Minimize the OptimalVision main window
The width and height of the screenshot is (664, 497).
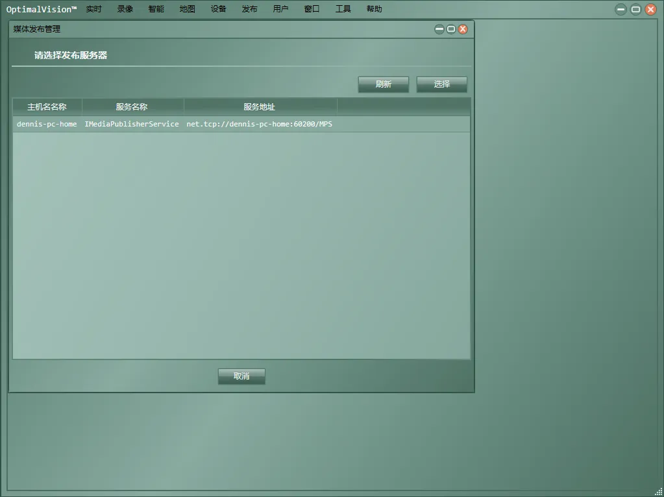621,9
